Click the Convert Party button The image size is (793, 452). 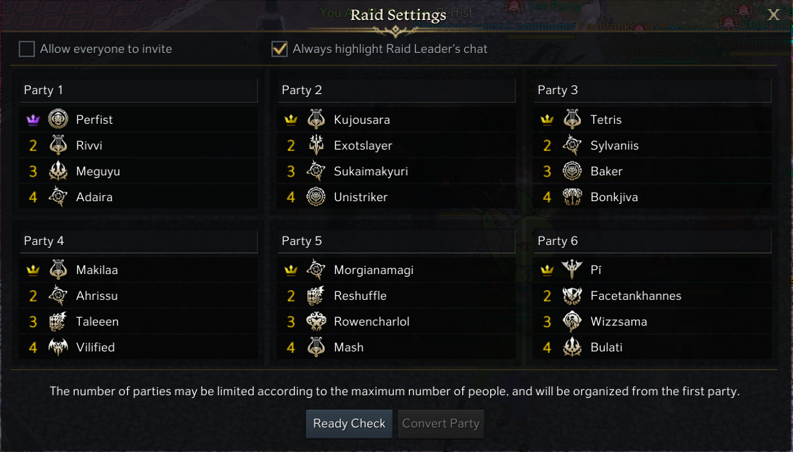pyautogui.click(x=441, y=424)
